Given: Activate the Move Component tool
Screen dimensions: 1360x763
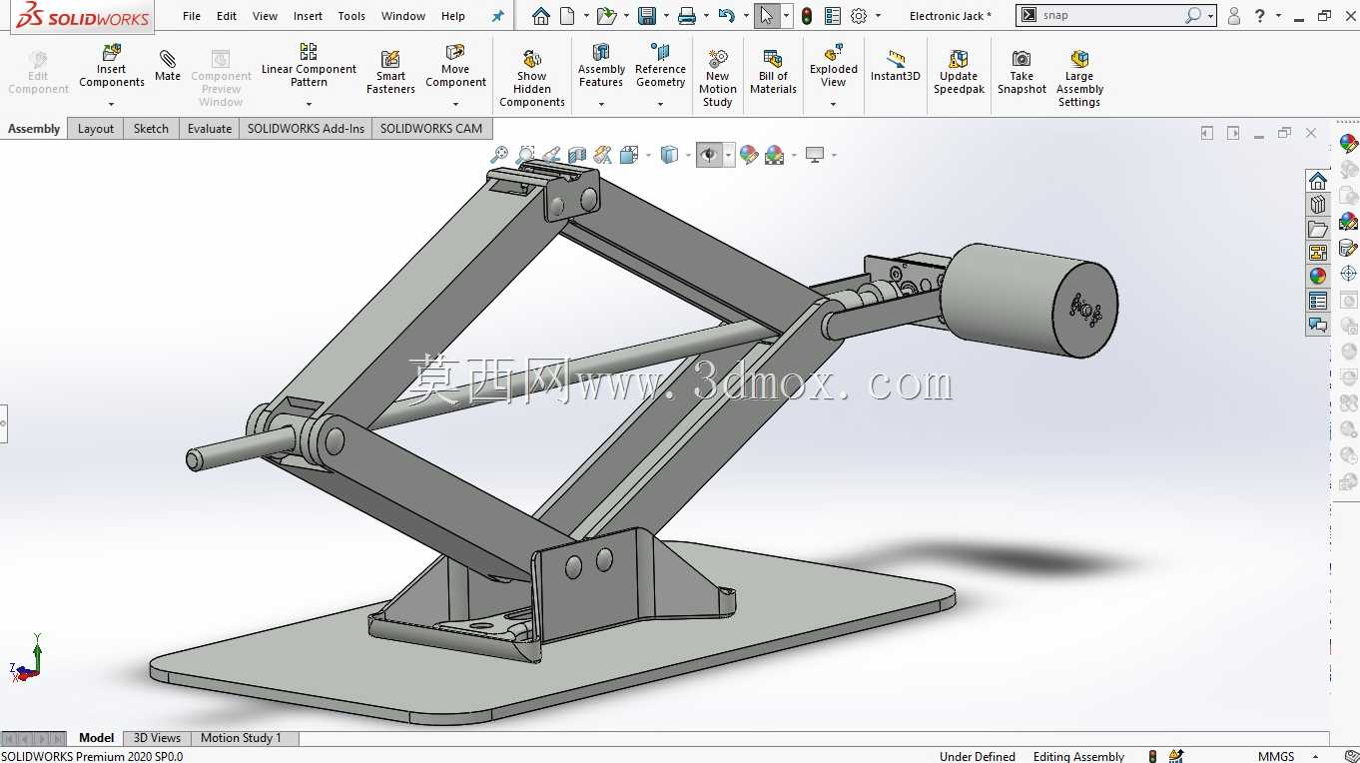Looking at the screenshot, I should (x=455, y=66).
